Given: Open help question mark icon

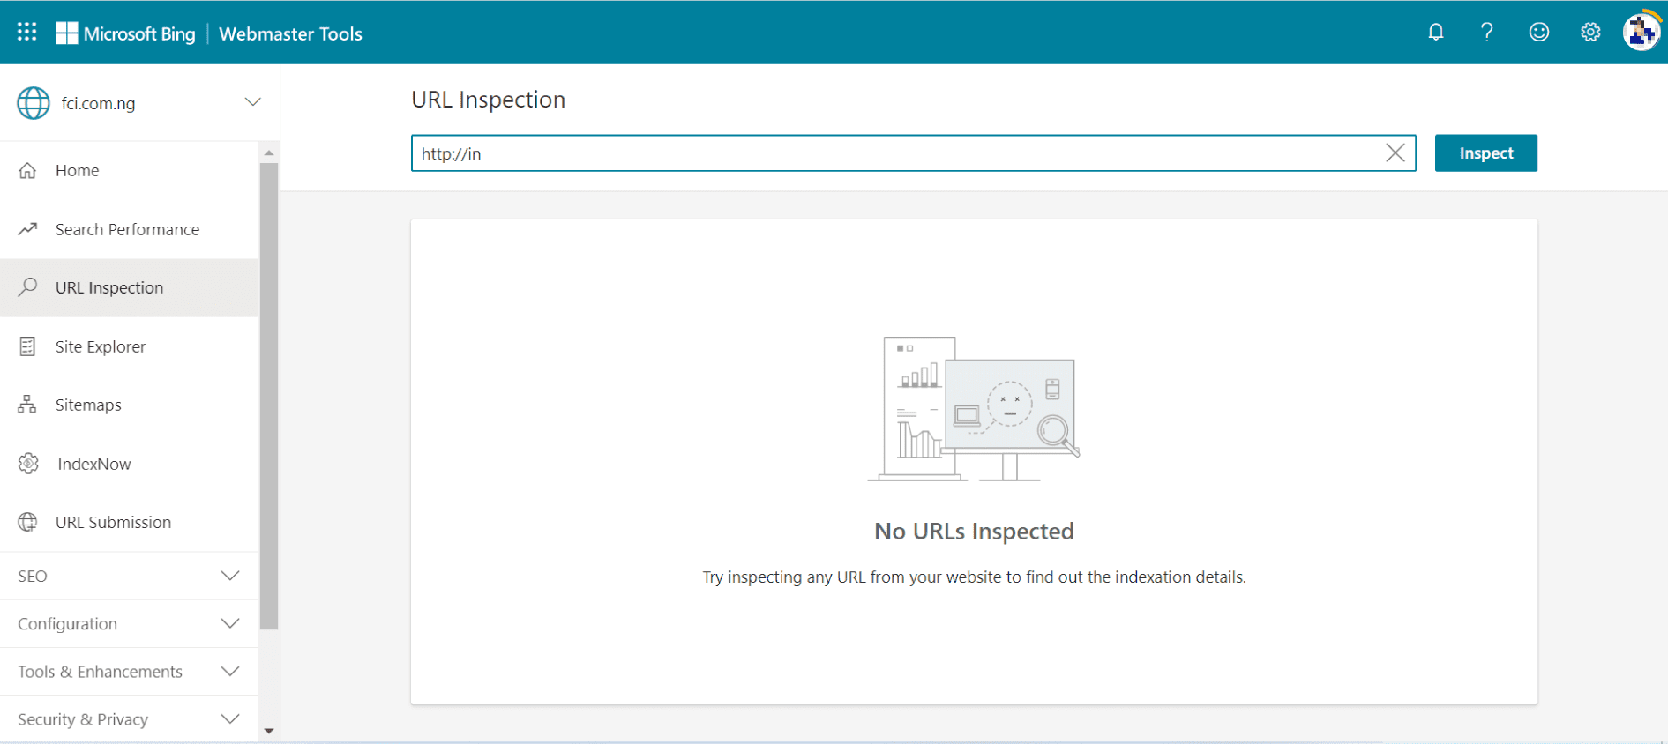Looking at the screenshot, I should point(1487,33).
